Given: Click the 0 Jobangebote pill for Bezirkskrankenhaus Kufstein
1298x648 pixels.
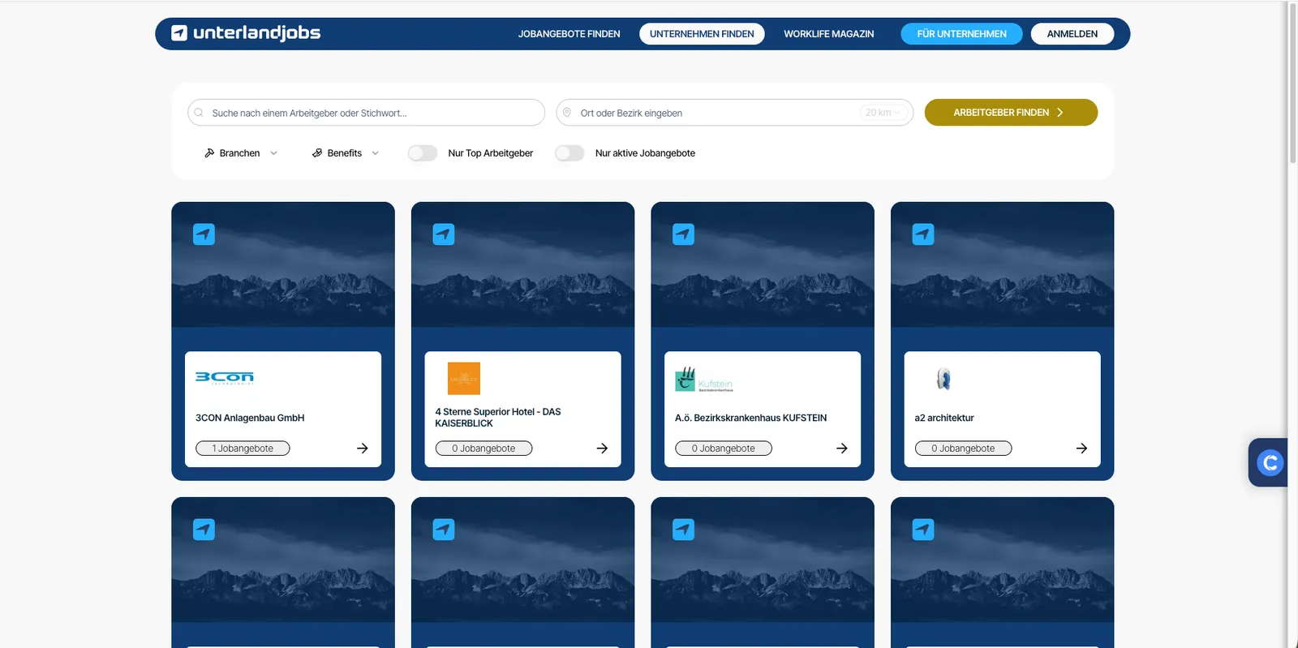Looking at the screenshot, I should coord(724,448).
